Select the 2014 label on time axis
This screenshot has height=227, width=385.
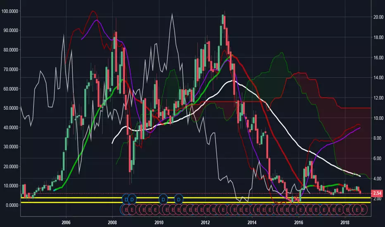point(252,222)
